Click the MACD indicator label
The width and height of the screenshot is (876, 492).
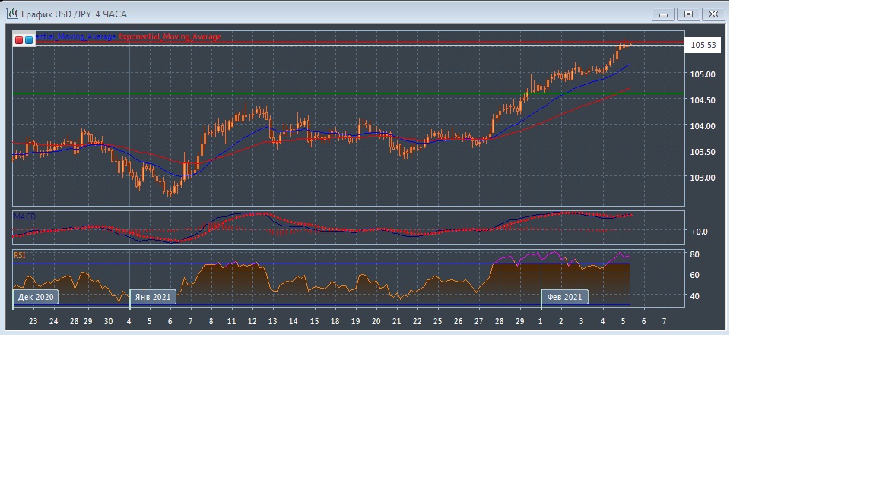[x=24, y=216]
